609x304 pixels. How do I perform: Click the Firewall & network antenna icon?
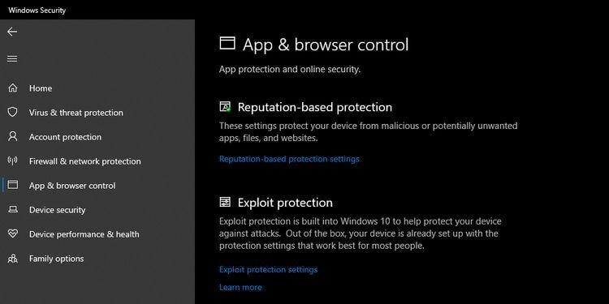(13, 161)
